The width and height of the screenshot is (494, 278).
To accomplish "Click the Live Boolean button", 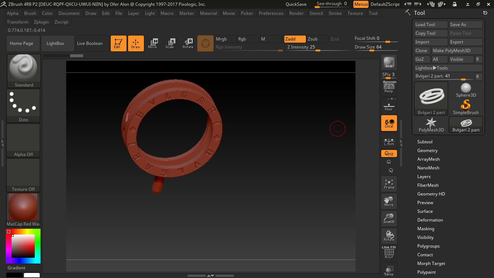I will [x=92, y=43].
